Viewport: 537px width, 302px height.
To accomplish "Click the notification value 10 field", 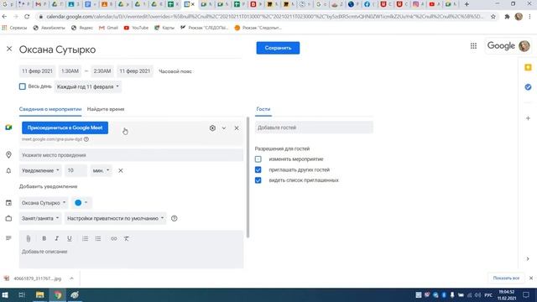I will 76,170.
